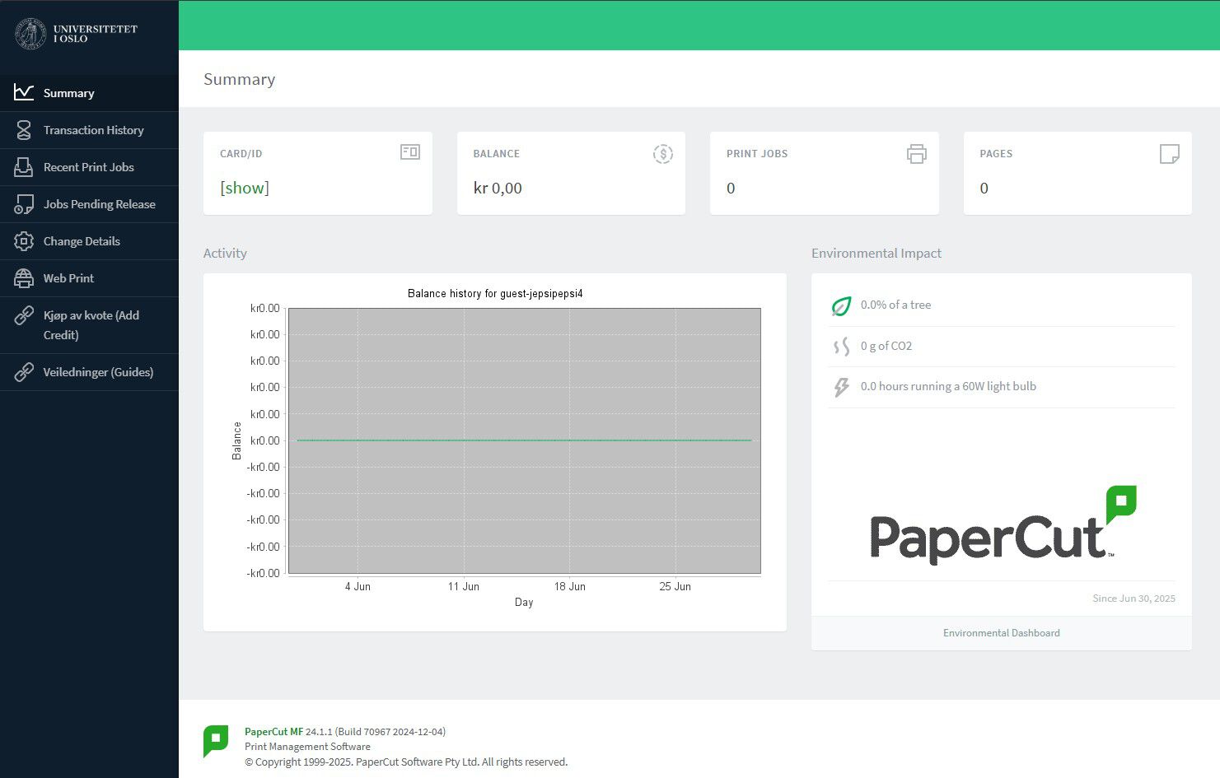Go to Recent Print Jobs
Image resolution: width=1220 pixels, height=778 pixels.
point(89,167)
